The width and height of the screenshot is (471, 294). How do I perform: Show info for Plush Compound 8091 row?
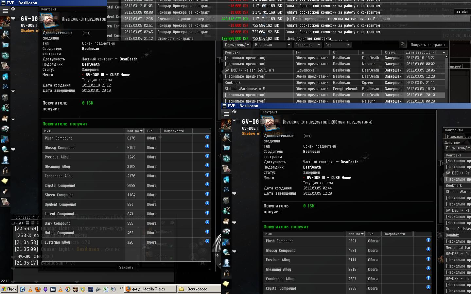428,240
